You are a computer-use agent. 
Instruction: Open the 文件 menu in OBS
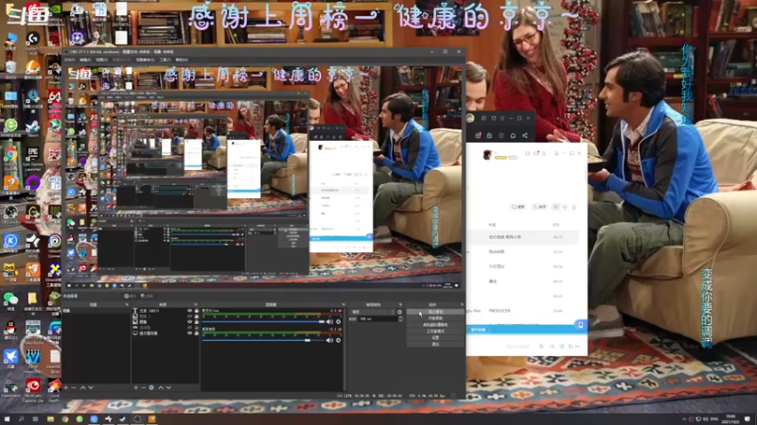click(69, 59)
